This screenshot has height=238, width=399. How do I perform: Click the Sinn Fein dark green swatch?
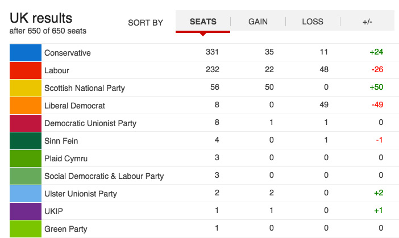click(27, 141)
